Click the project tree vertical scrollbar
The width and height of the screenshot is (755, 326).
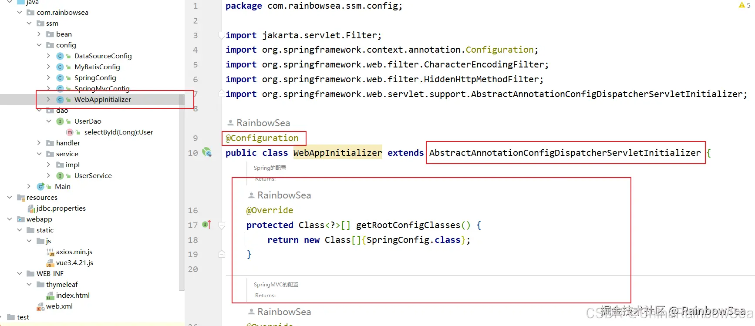(182, 192)
